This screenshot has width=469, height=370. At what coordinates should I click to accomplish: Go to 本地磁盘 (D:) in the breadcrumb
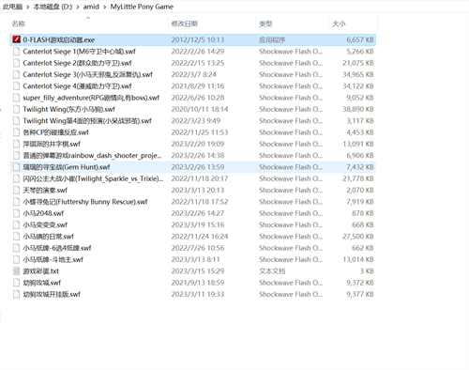(53, 7)
